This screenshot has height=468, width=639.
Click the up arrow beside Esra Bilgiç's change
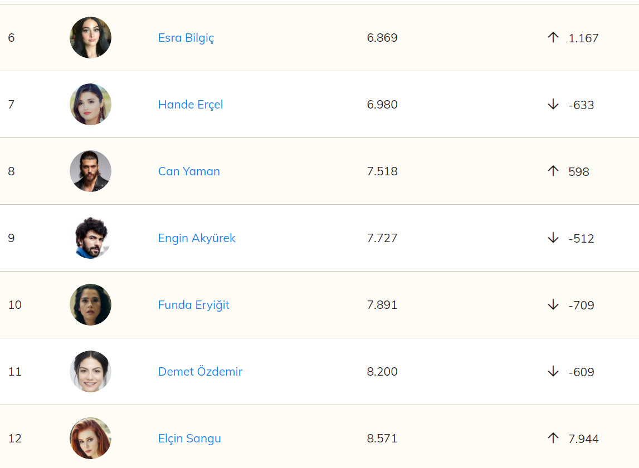click(553, 38)
